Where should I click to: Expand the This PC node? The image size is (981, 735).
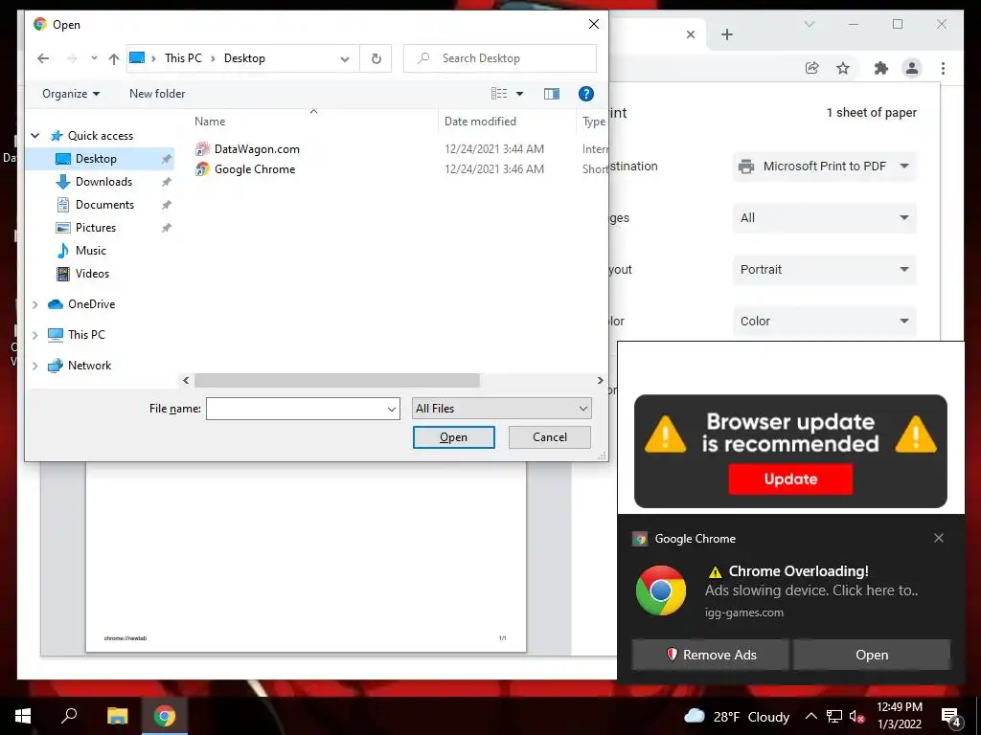pos(35,335)
